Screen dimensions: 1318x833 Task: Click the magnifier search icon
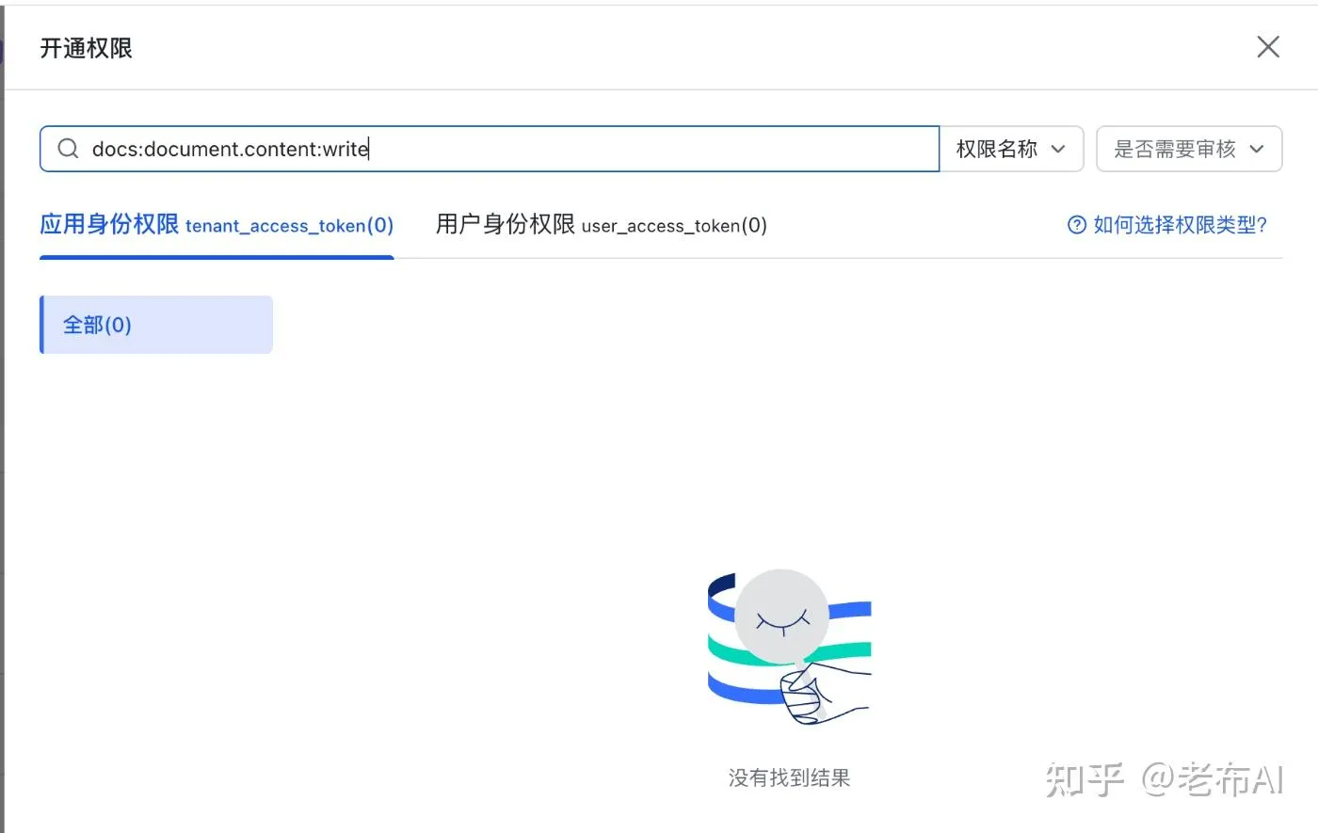tap(68, 149)
